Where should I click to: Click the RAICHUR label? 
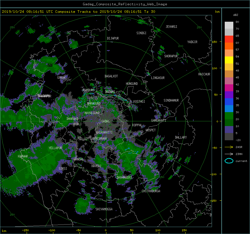click(204, 74)
